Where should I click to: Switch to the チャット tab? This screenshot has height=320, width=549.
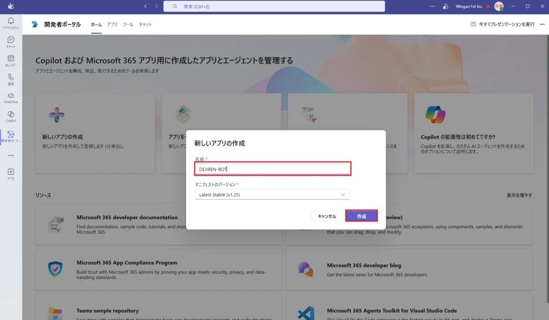point(145,25)
